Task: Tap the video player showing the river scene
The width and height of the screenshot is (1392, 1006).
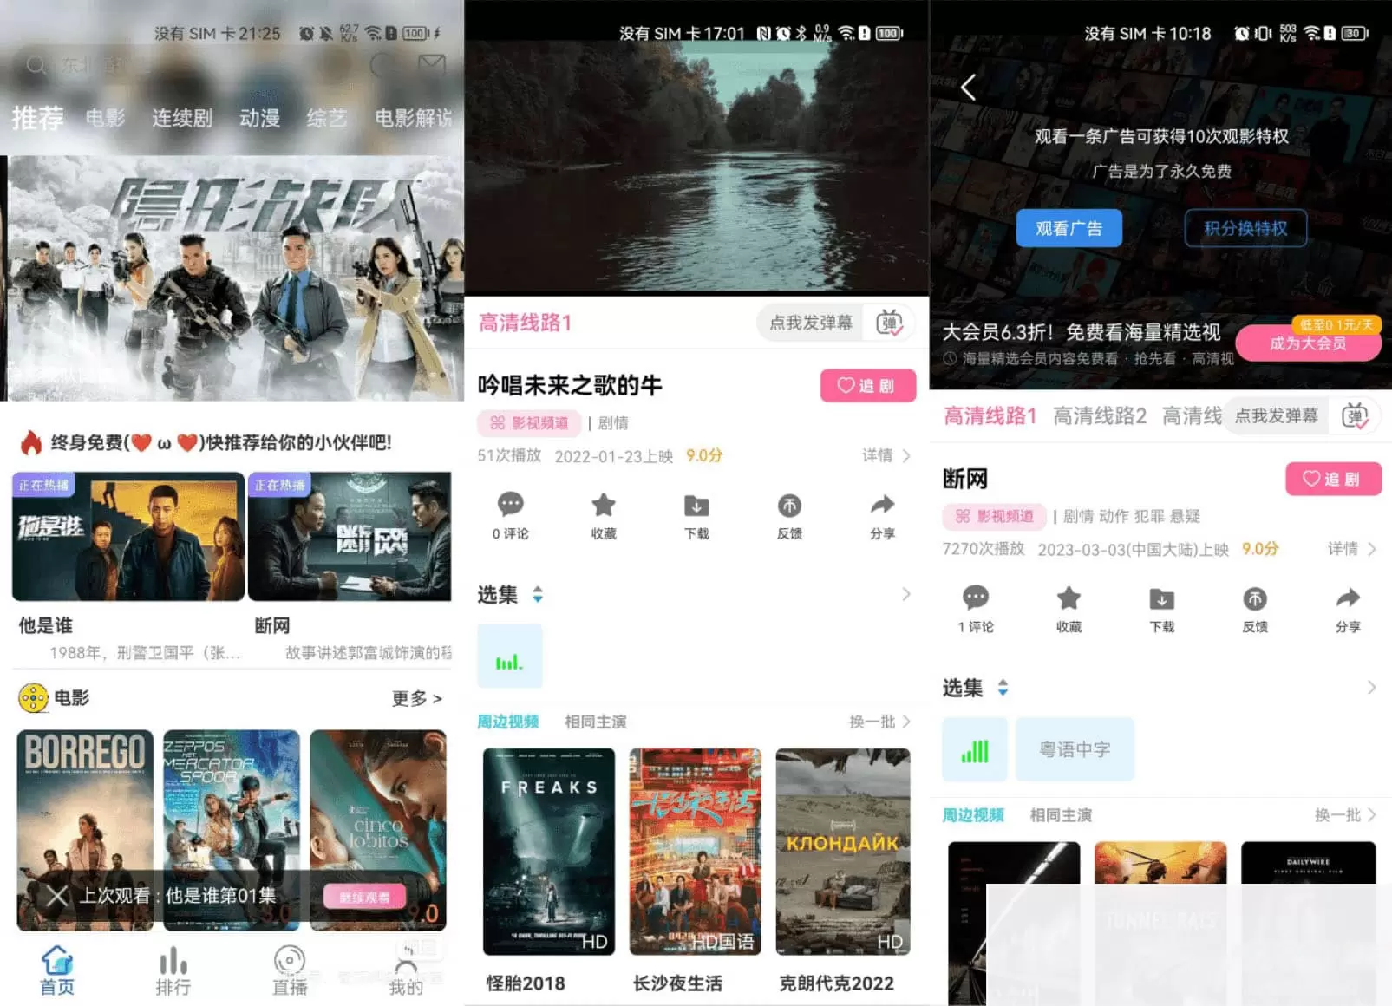Action: point(696,167)
